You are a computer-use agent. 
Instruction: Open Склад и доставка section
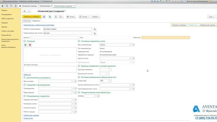7,31
